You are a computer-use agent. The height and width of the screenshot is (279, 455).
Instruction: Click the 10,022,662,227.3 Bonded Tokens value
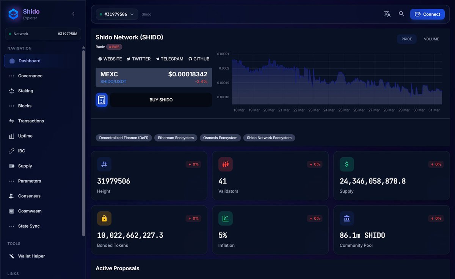[x=130, y=235]
